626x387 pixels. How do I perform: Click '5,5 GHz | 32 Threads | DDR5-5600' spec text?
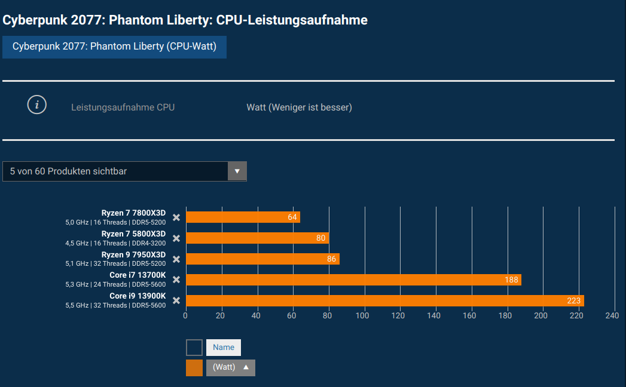(x=115, y=305)
